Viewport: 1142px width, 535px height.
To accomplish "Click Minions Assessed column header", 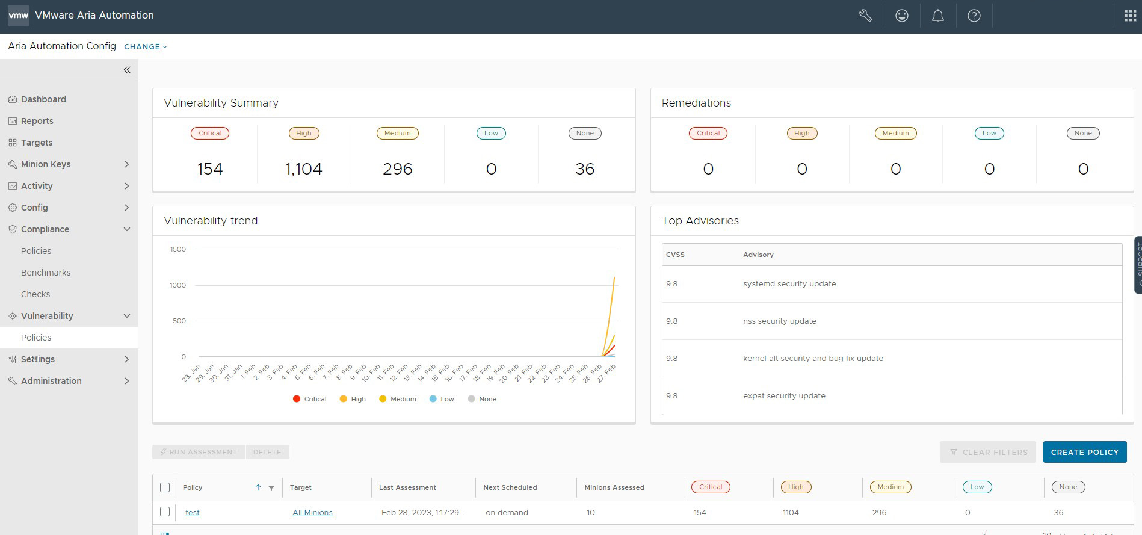I will click(x=614, y=487).
